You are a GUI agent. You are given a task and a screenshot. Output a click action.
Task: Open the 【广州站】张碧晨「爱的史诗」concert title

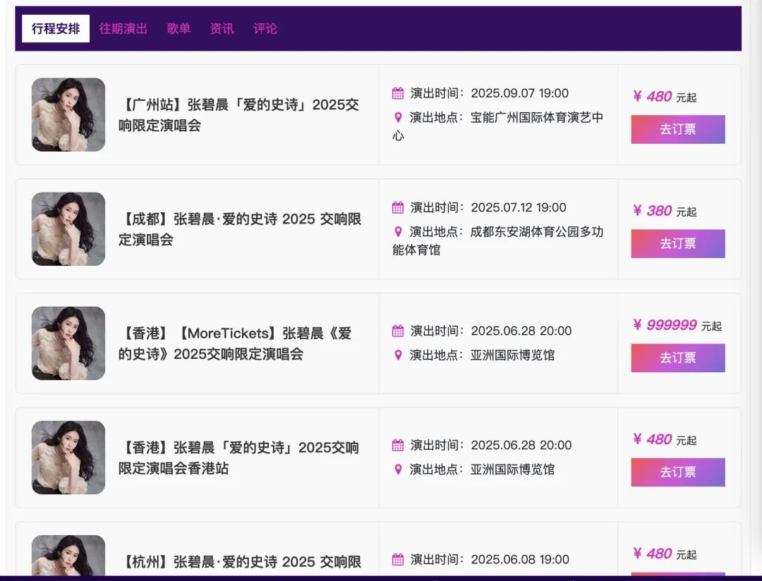click(x=238, y=115)
